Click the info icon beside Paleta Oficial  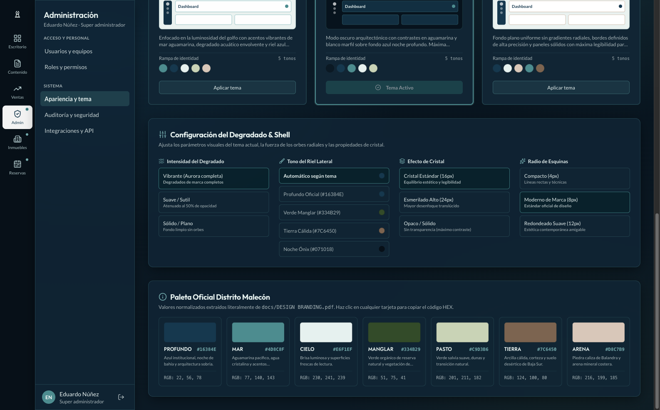coord(163,297)
